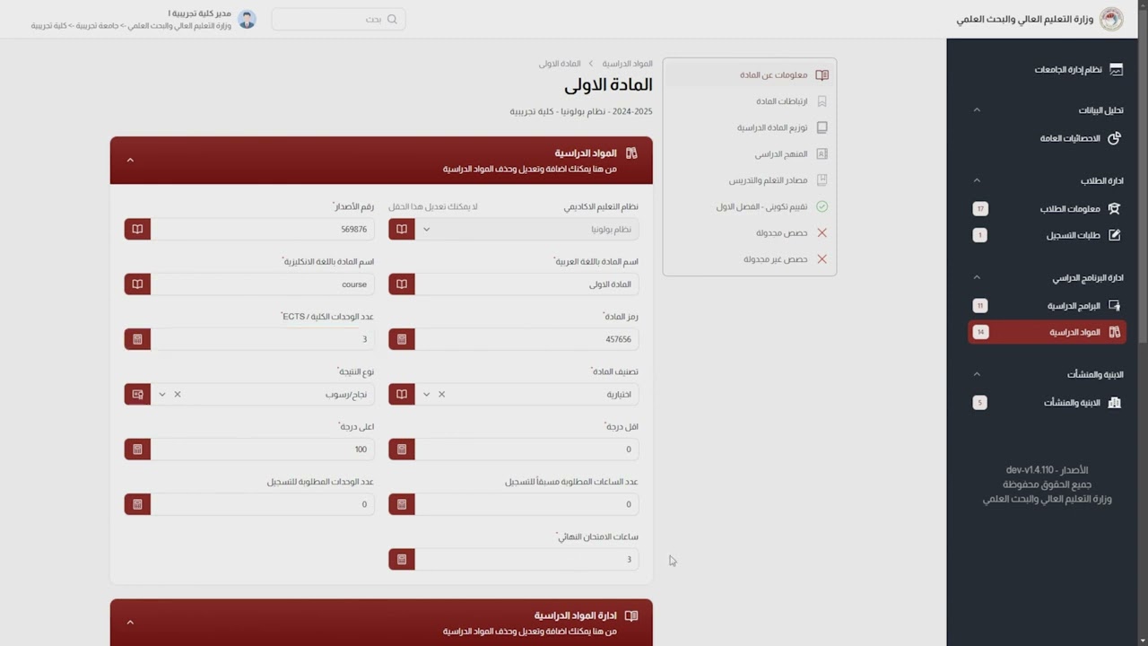This screenshot has width=1148, height=646.
Task: Click the green check icon for تقييم تكويني
Action: [x=822, y=206]
